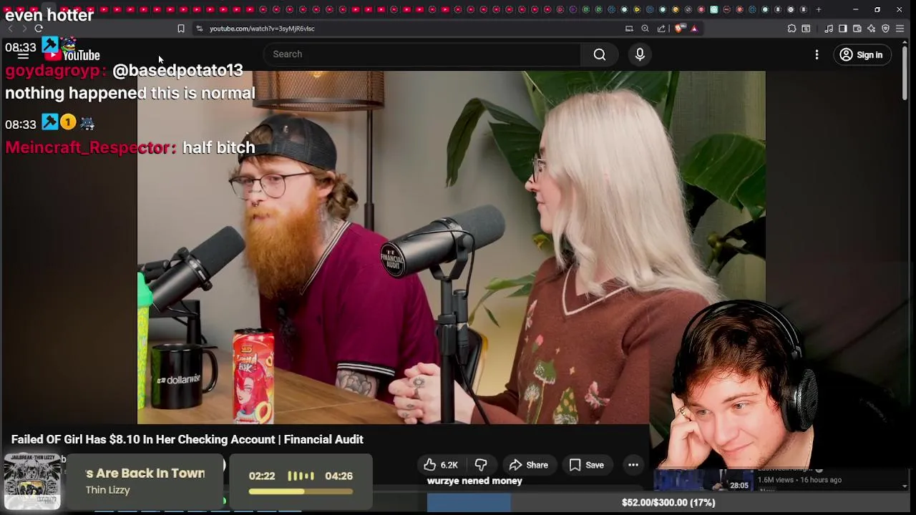Click the browser back arrow
916x515 pixels.
10,29
